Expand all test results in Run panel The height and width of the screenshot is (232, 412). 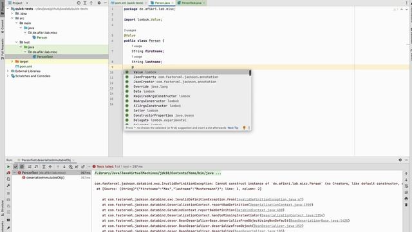pos(44,167)
